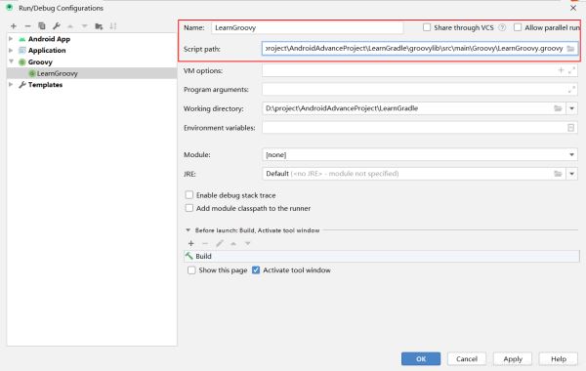Browse for JRE folder icon
586x371 pixels.
coord(558,174)
